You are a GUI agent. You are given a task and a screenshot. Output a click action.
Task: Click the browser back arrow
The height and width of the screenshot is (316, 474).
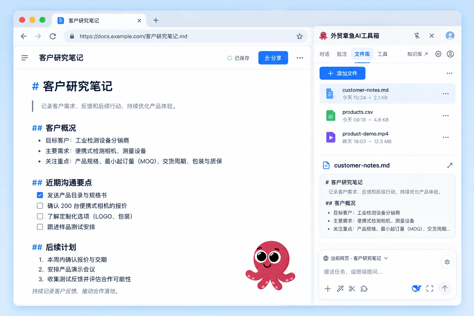tap(24, 36)
